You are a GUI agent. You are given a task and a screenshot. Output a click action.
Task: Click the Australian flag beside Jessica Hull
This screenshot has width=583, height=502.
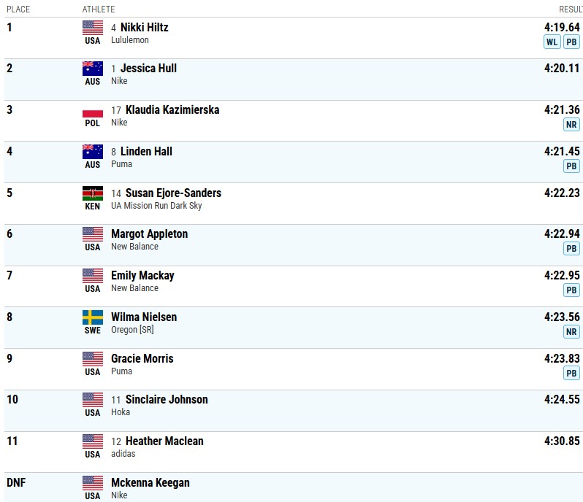tap(93, 69)
